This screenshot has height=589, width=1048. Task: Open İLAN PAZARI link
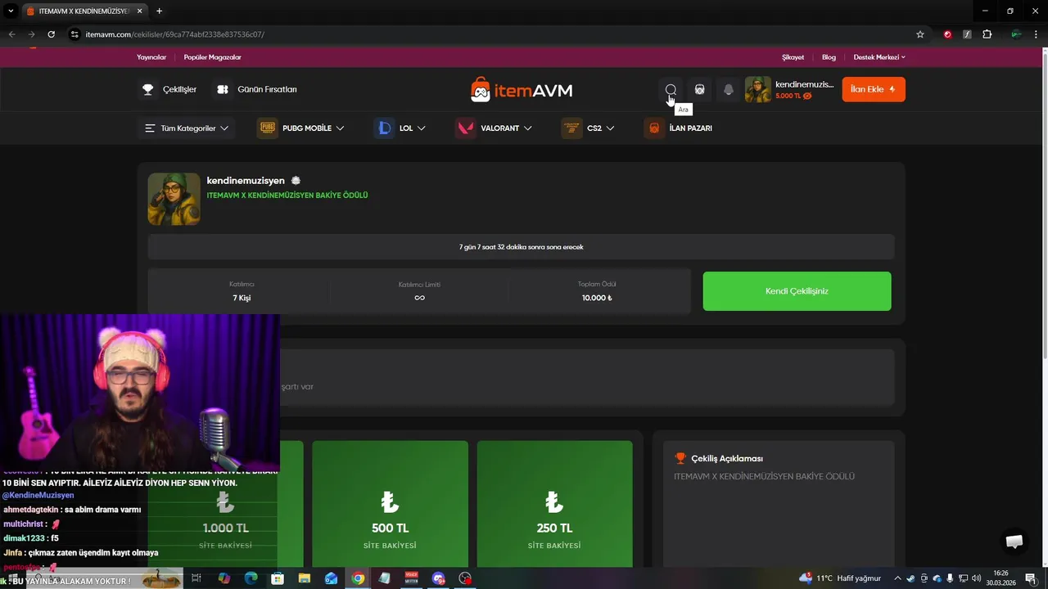(x=690, y=128)
